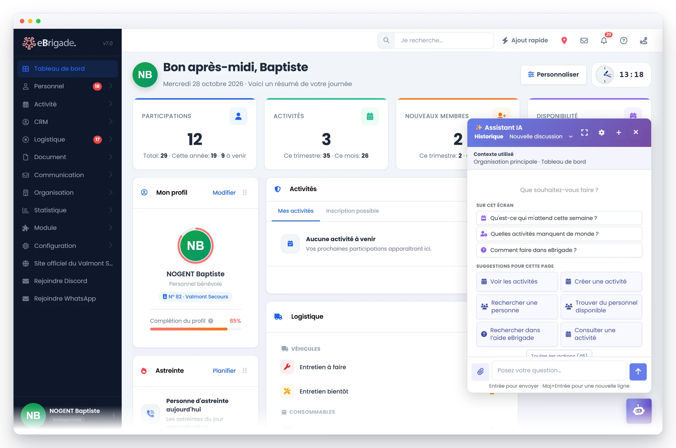Expand the Personnel sidebar menu
Image resolution: width=676 pixels, height=448 pixels.
click(68, 86)
